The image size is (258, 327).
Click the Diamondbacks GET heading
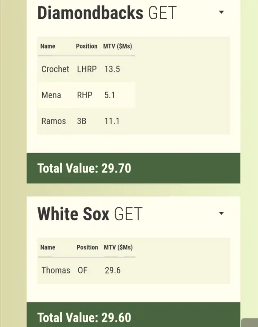tap(107, 13)
